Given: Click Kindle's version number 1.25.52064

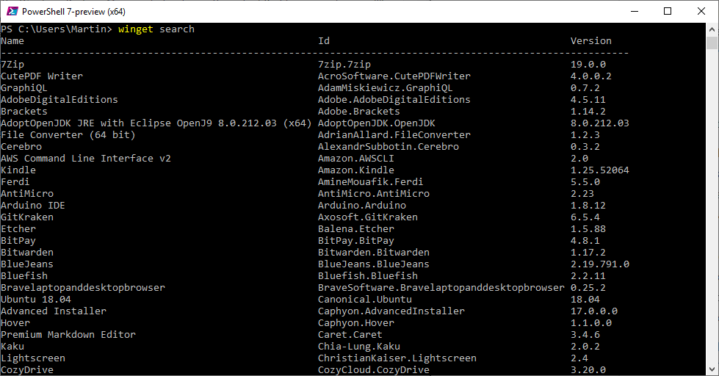Looking at the screenshot, I should pos(599,170).
